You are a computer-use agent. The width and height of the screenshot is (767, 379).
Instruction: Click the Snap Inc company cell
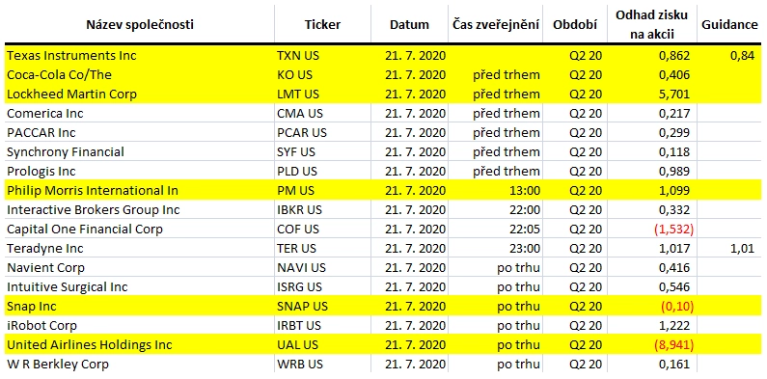coord(140,306)
